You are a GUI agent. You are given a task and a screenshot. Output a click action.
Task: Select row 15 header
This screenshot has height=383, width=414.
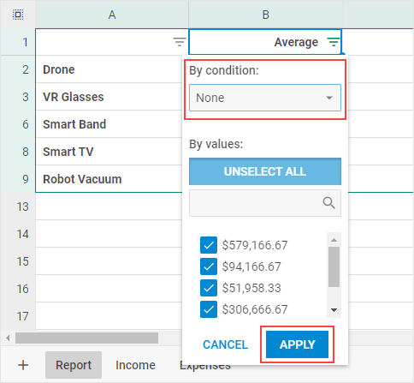point(18,261)
